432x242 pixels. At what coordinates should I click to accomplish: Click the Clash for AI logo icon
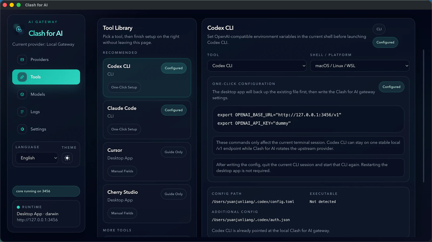pyautogui.click(x=19, y=29)
